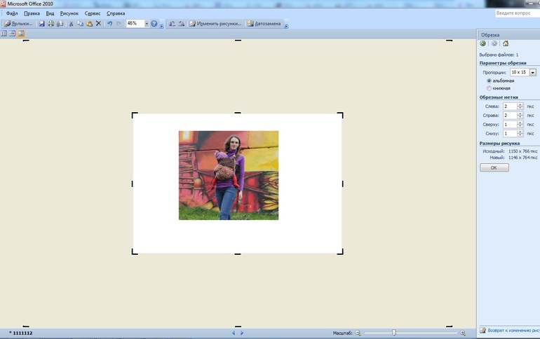Click zoom in magnifier in status bar
540x339 pixels.
click(463, 333)
